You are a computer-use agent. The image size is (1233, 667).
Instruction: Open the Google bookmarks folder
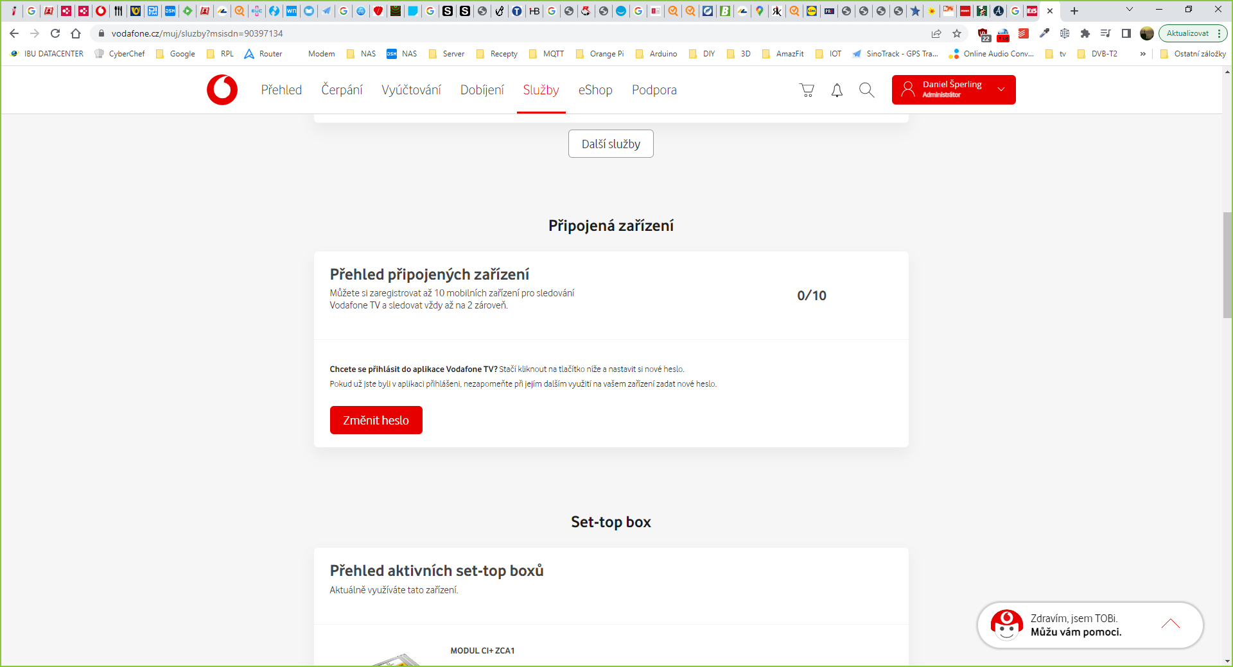coord(175,54)
